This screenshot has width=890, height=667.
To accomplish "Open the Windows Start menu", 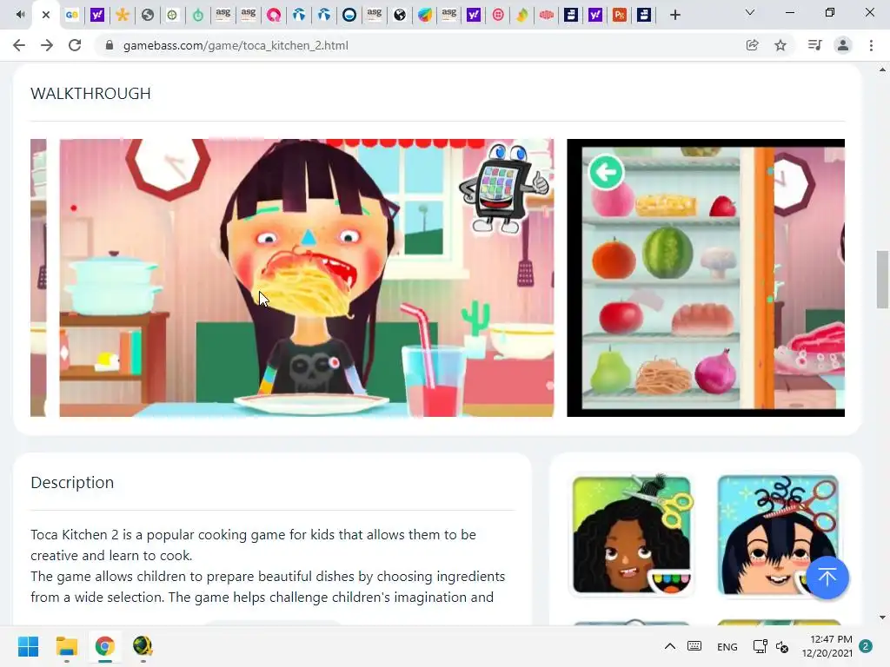I will click(x=28, y=646).
